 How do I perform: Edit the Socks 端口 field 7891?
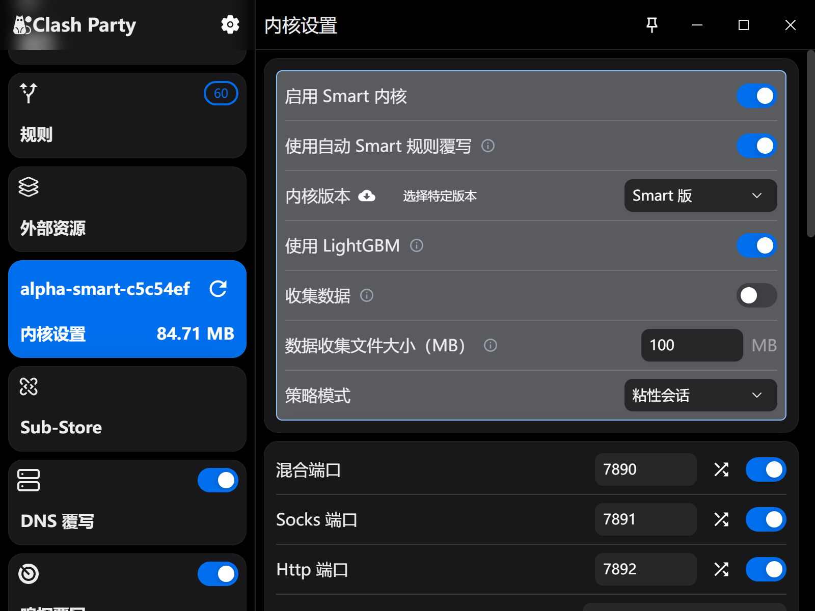click(x=645, y=519)
